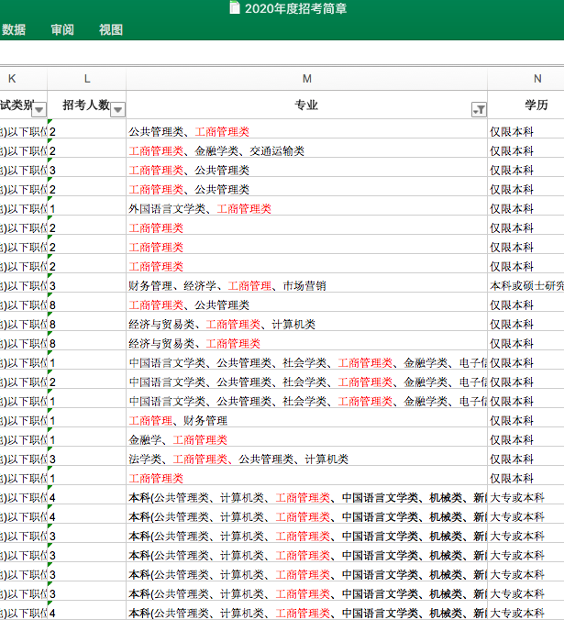Click the document icon in title bar
564x620 pixels.
(x=235, y=8)
